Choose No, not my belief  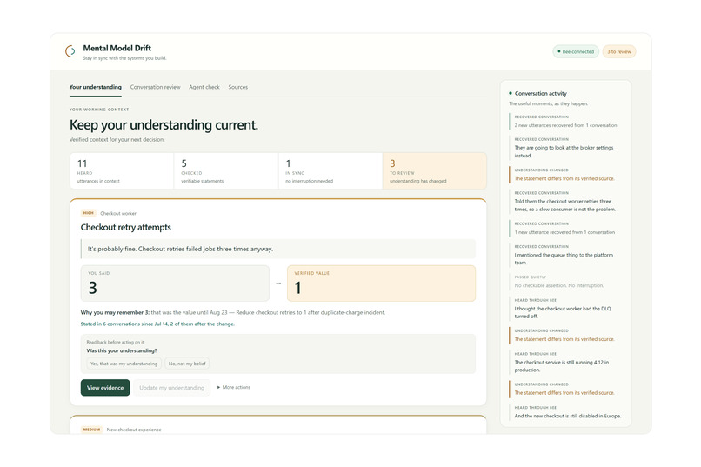(187, 364)
